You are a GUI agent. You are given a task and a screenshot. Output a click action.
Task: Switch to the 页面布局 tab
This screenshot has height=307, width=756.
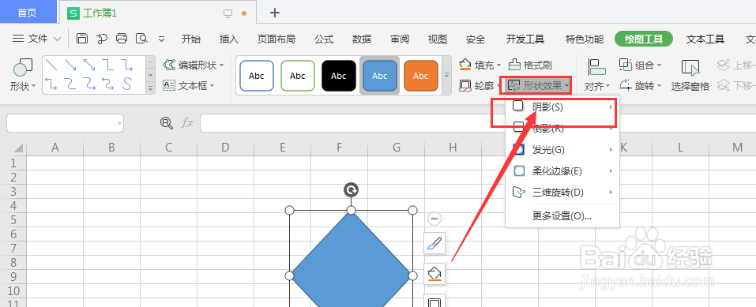(x=276, y=39)
